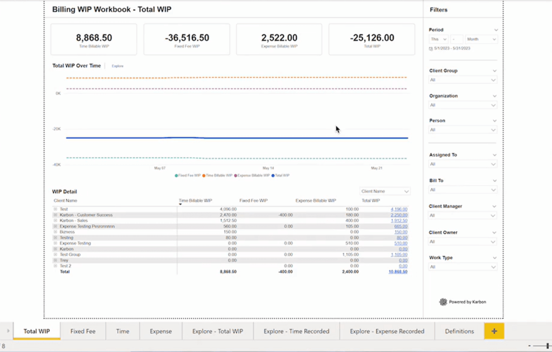Click the calendar icon beside the date range
This screenshot has width=552, height=352.
(431, 48)
